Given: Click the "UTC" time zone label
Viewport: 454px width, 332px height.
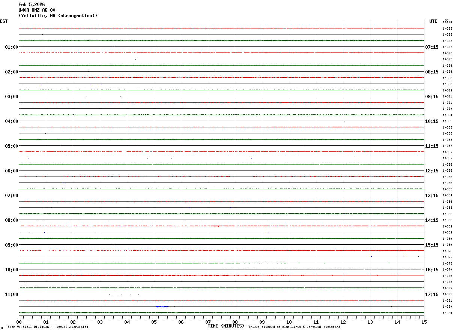Looking at the screenshot, I should pos(433,21).
